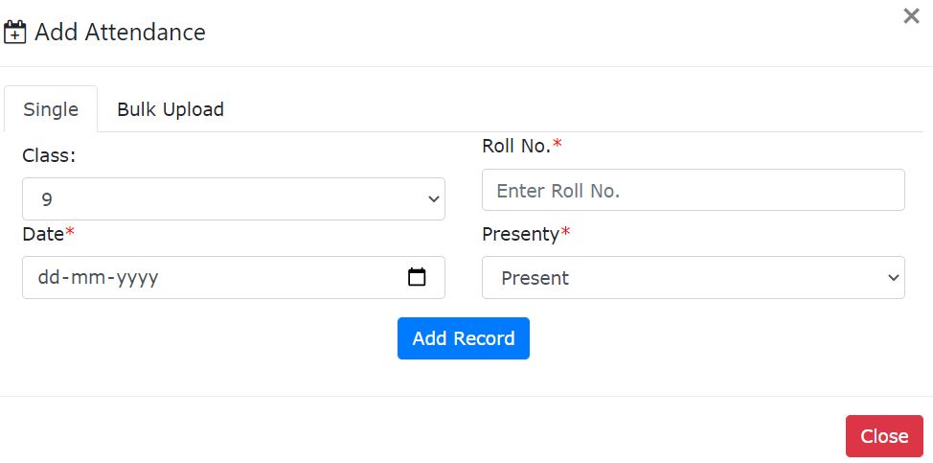The width and height of the screenshot is (933, 463).
Task: Click the Add Attendance dialog title
Action: [120, 33]
